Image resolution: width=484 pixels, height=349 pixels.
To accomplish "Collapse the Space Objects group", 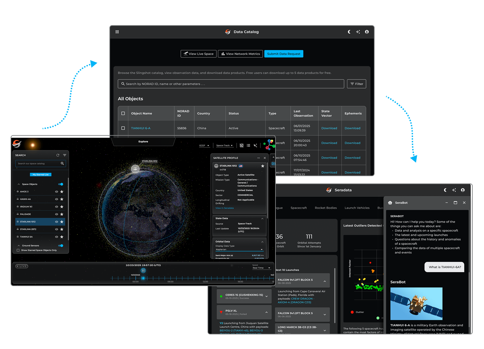I will click(19, 184).
